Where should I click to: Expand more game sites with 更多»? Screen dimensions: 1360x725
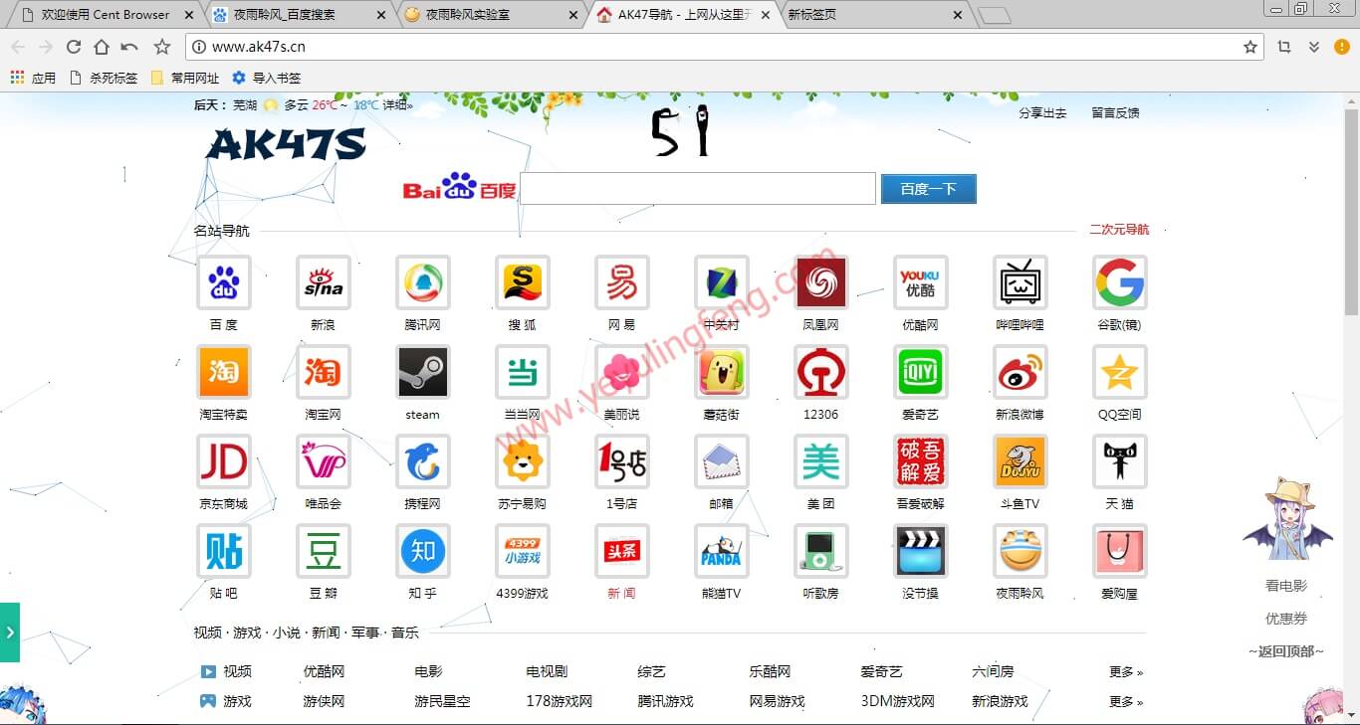coord(1126,702)
